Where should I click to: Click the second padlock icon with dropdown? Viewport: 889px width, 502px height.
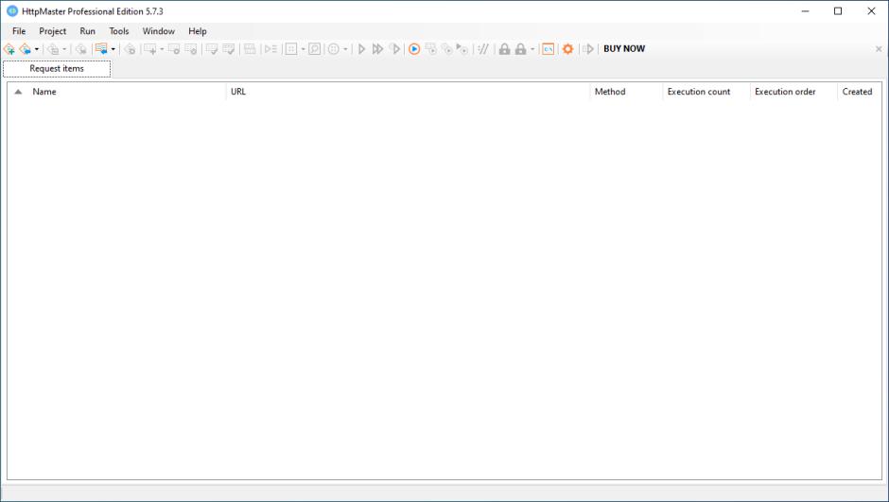[x=520, y=49]
